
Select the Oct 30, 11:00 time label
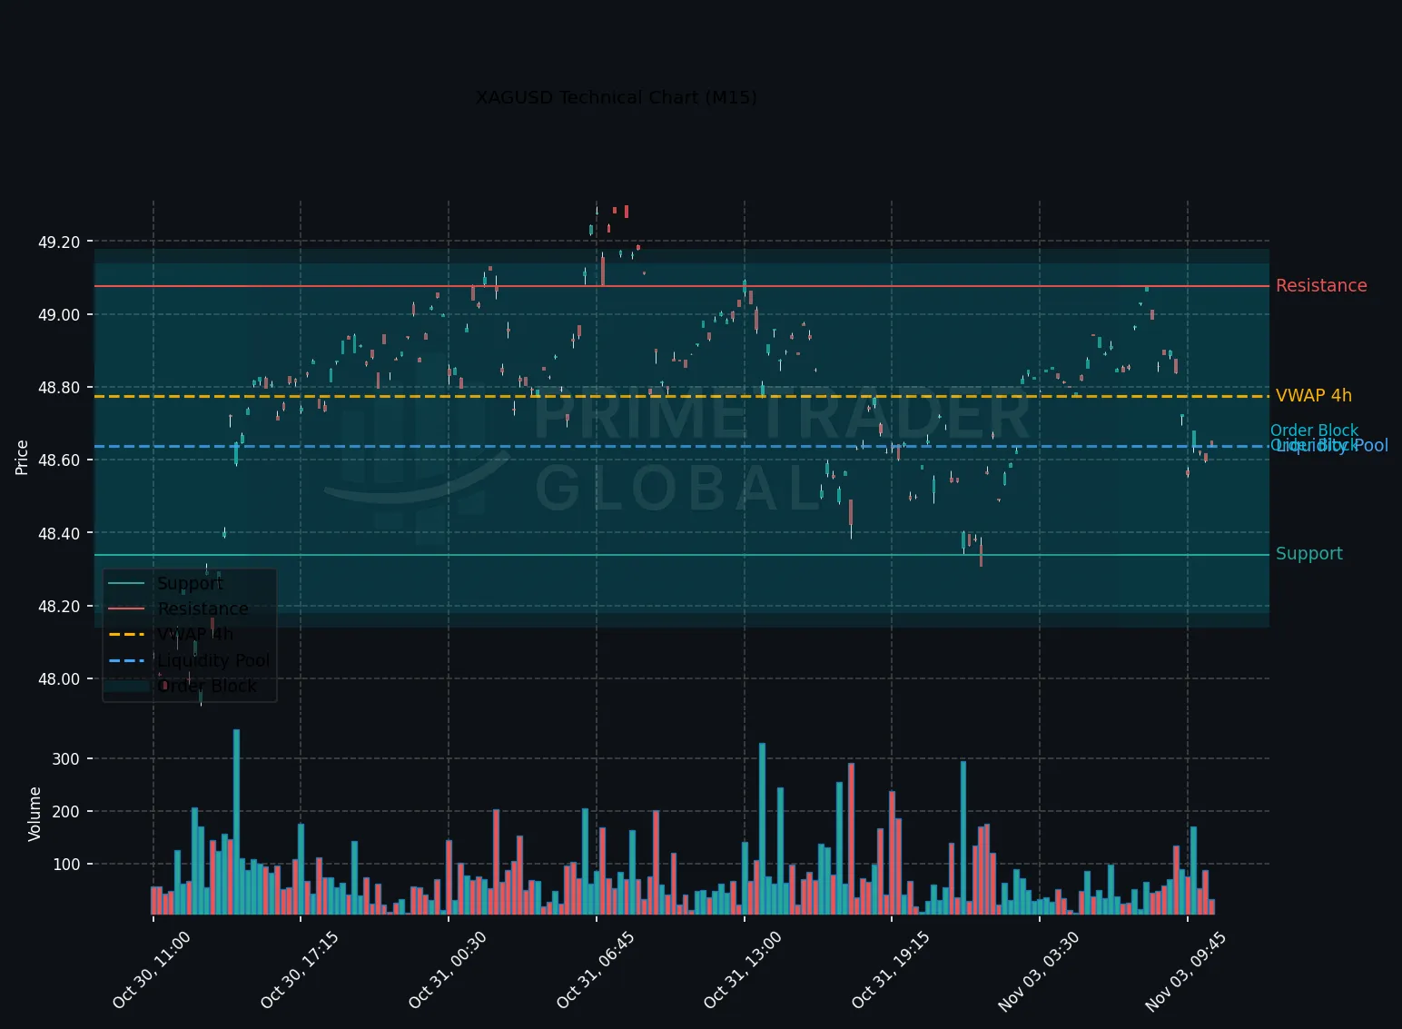pos(151,970)
